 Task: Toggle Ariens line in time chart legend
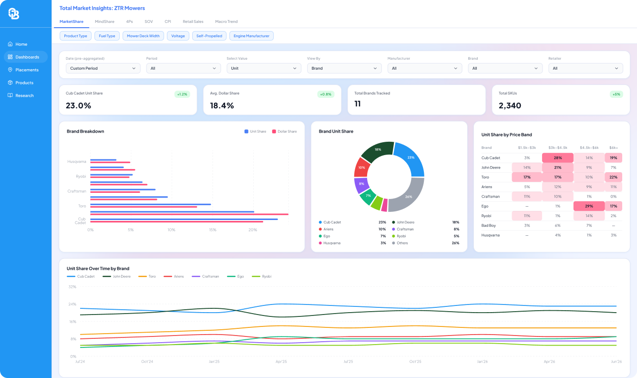(x=174, y=276)
